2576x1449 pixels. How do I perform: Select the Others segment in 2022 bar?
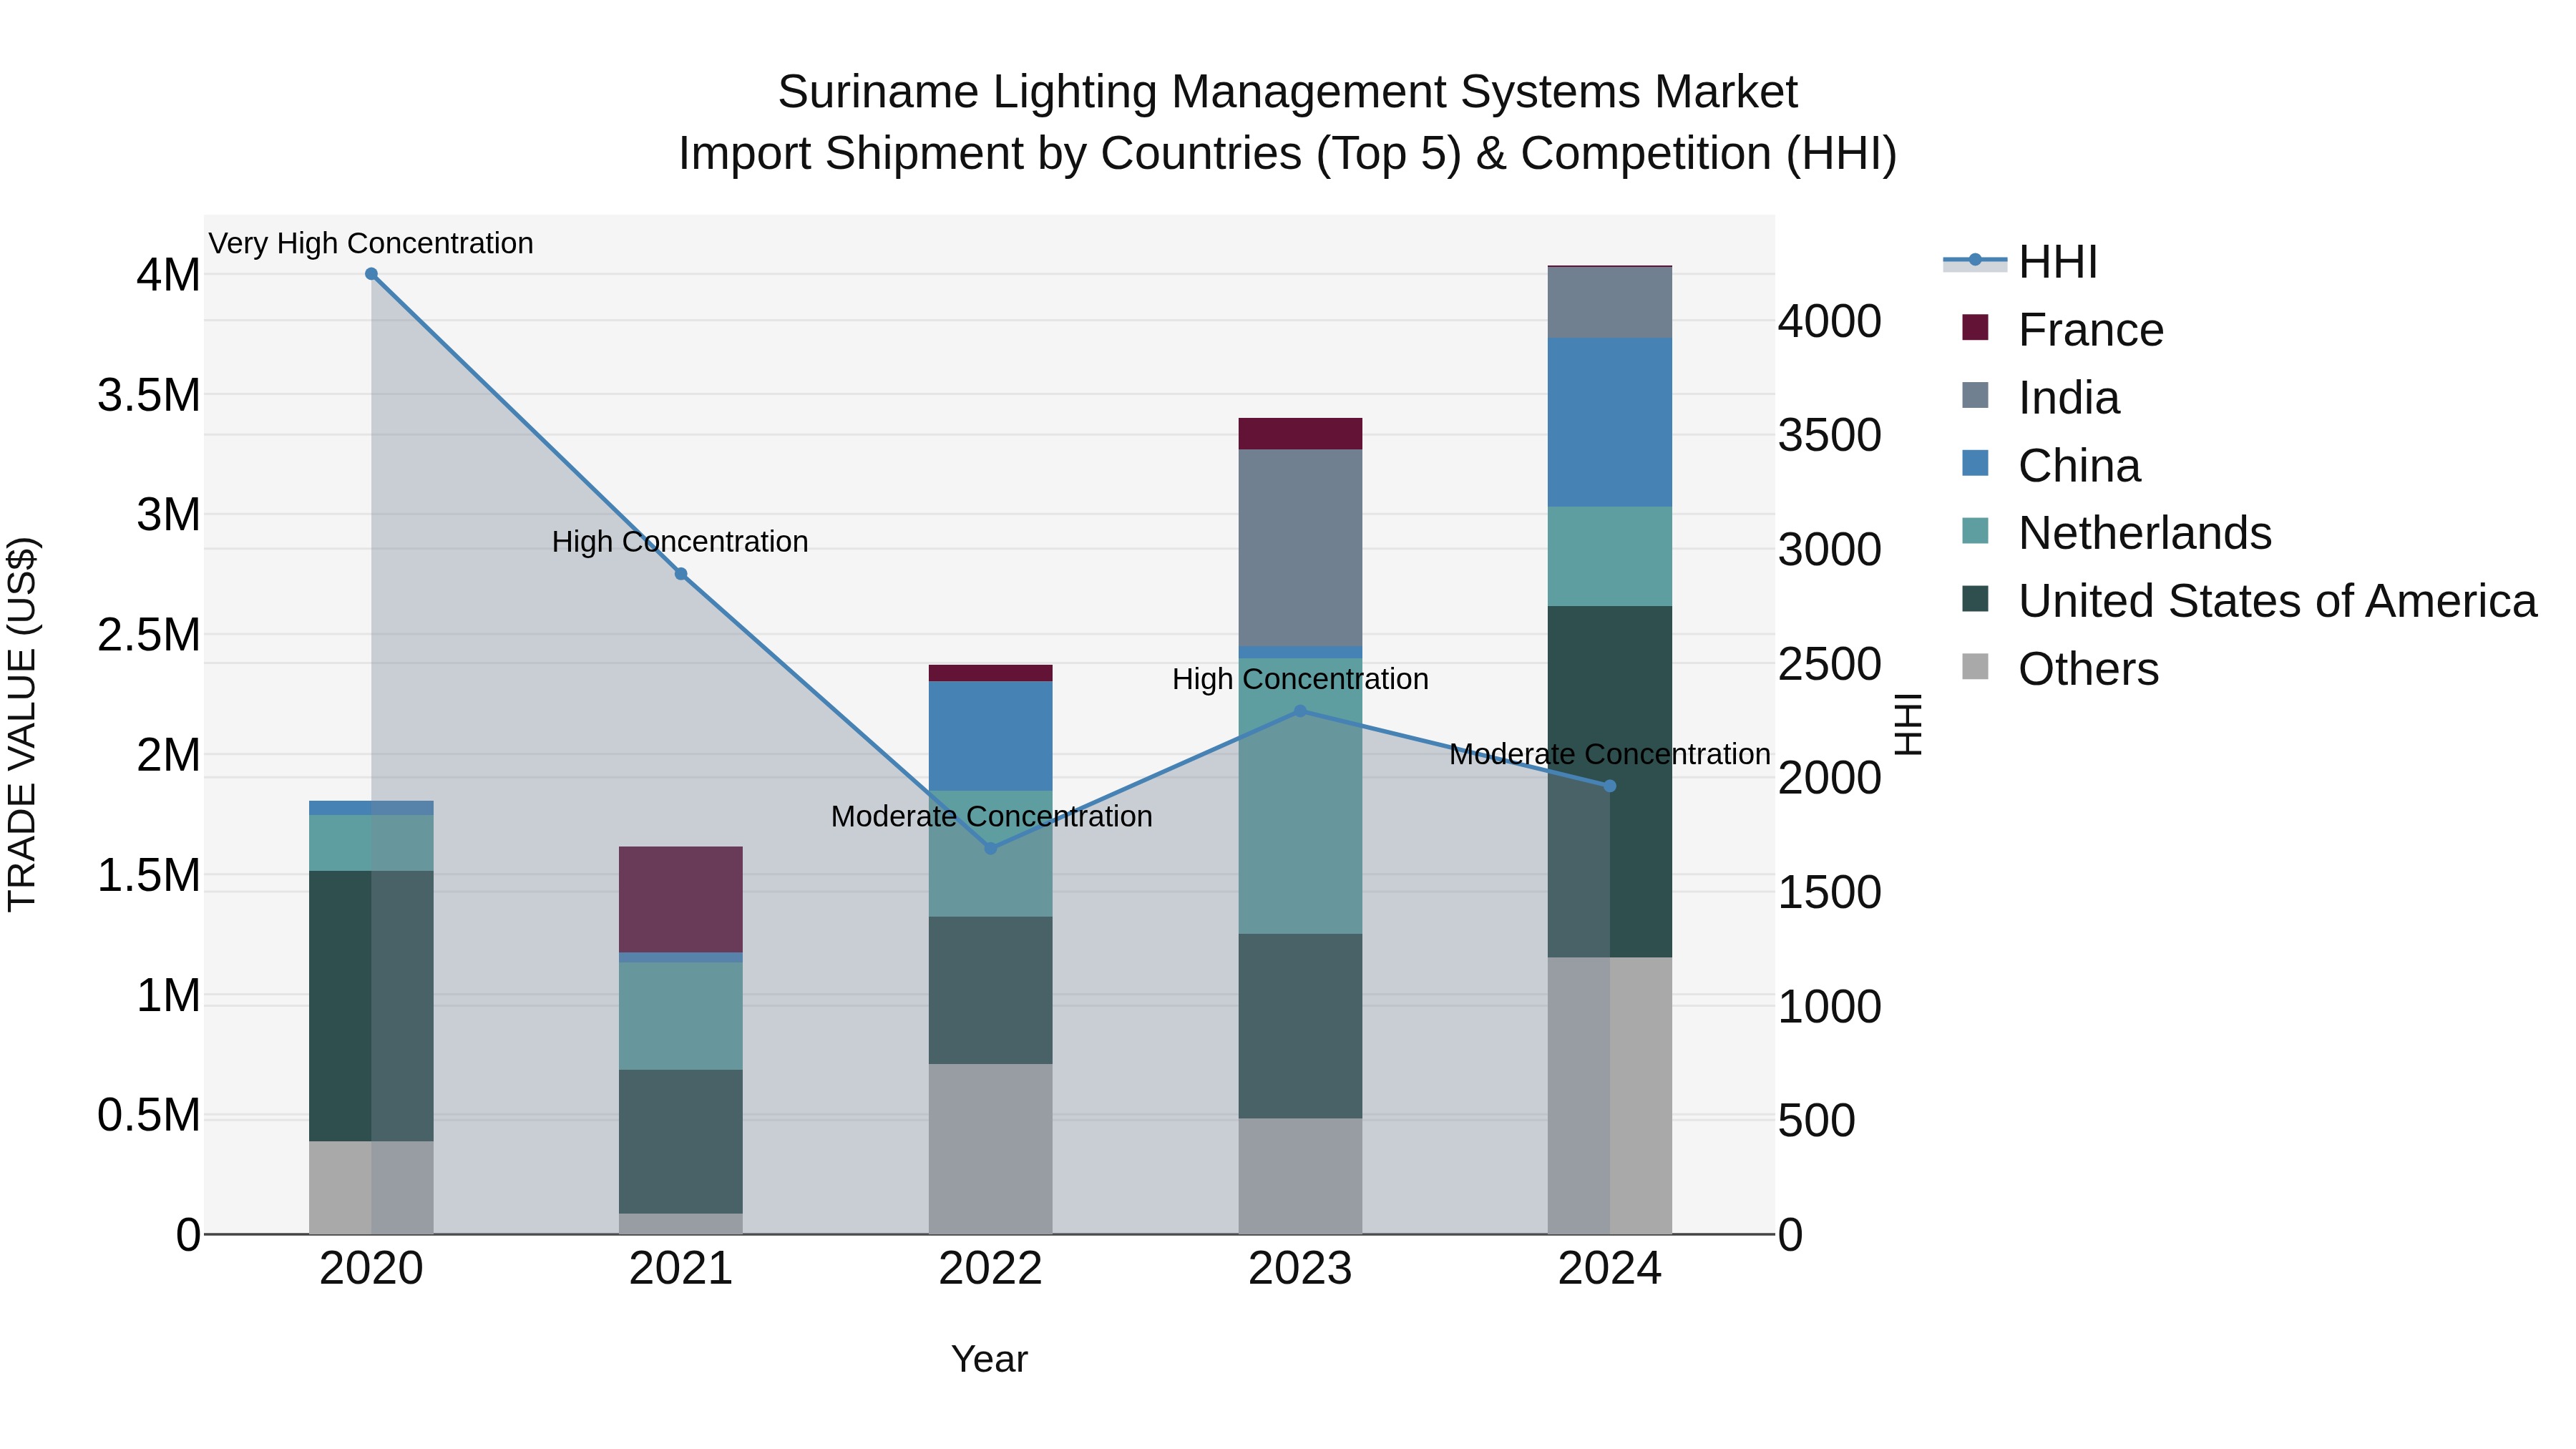click(991, 1149)
